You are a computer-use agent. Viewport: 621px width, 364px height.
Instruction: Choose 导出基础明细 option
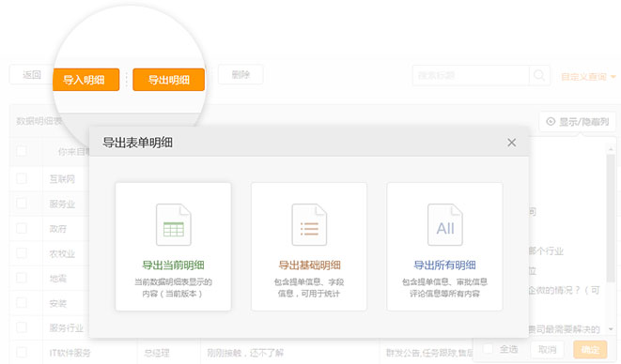pyautogui.click(x=309, y=247)
